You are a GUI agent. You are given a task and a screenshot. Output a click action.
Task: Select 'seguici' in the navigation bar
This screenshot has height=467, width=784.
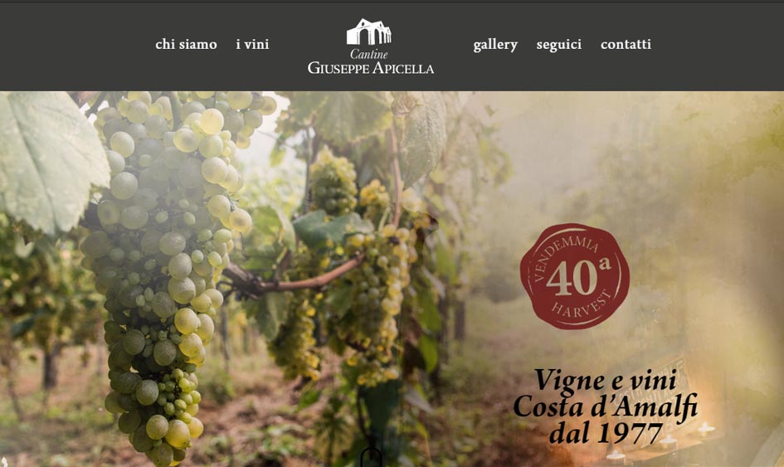pos(559,45)
